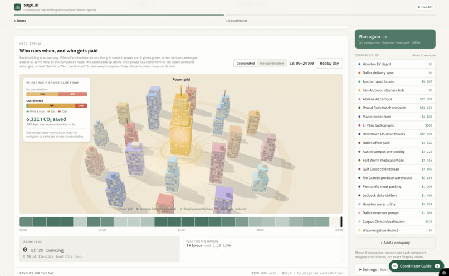Click the Round Rock batch compute $13,625 payout
The image size is (449, 276).
click(x=426, y=108)
